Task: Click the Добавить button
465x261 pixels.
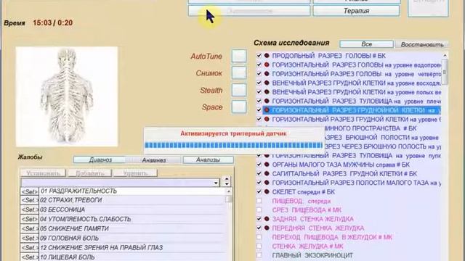Action: (x=90, y=173)
